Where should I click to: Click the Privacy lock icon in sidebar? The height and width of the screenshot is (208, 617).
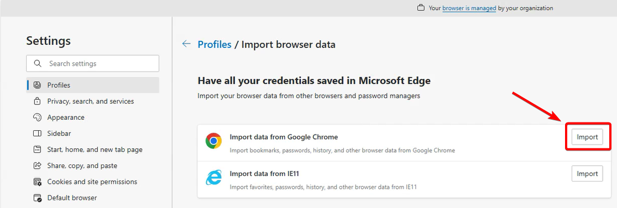(38, 102)
